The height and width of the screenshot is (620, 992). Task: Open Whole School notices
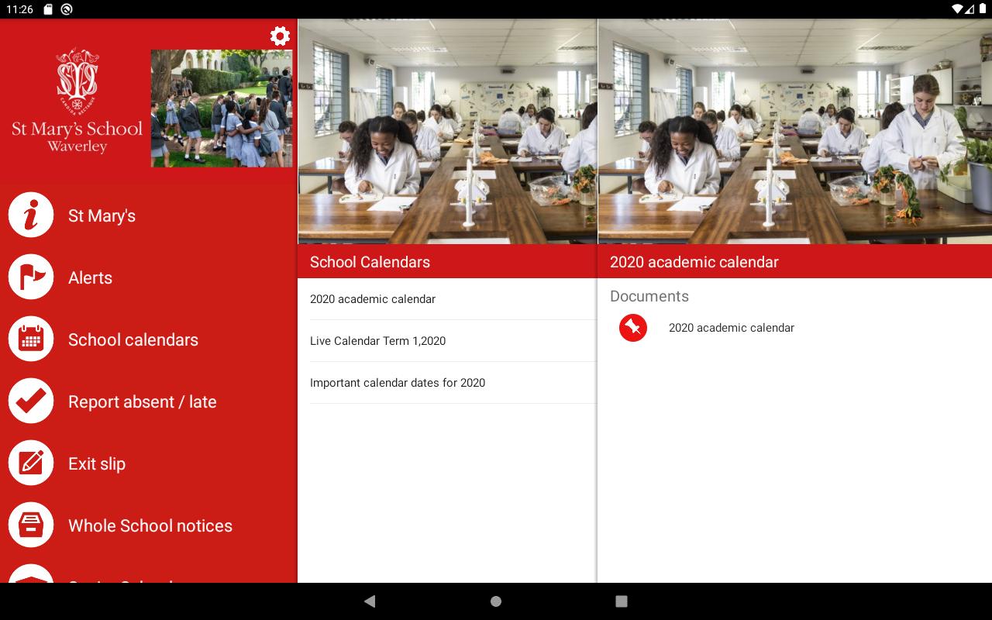click(x=149, y=525)
